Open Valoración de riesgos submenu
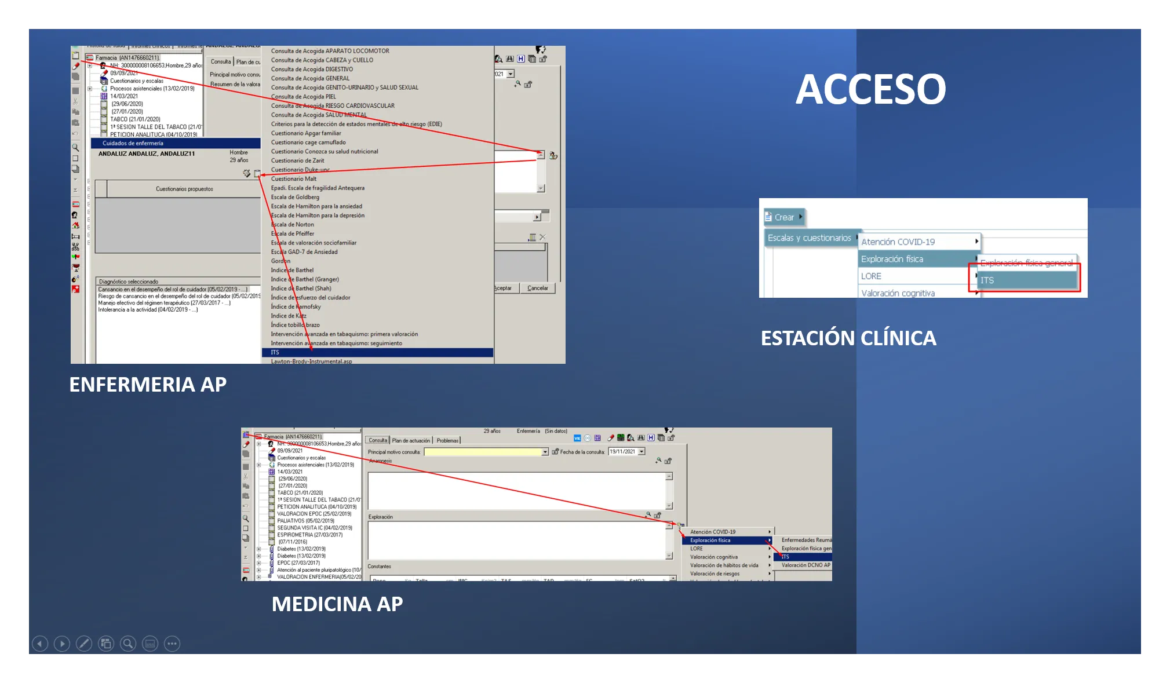Screen dimensions: 1170x683 click(x=728, y=574)
